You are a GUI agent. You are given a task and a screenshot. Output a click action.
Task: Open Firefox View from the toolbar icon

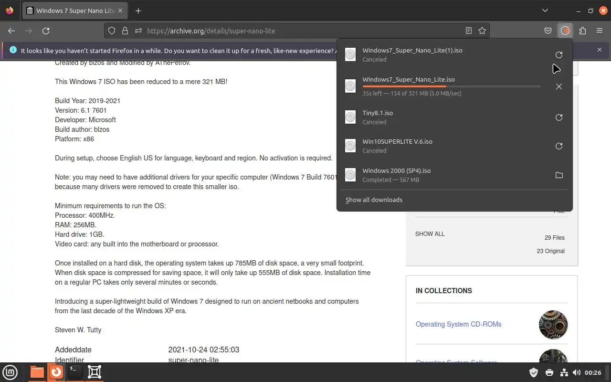pyautogui.click(x=10, y=11)
